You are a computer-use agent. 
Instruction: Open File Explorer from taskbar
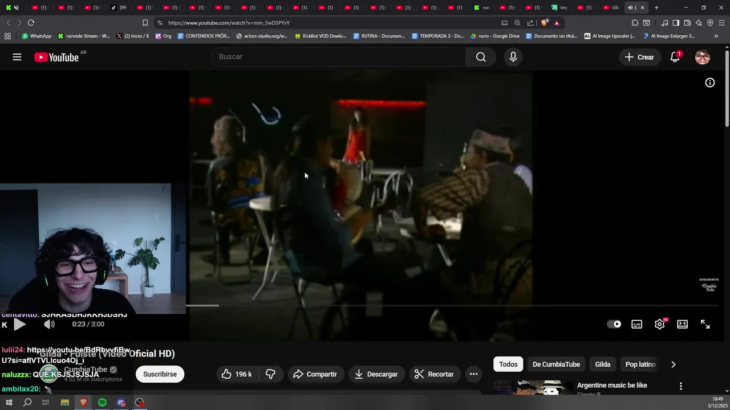click(65, 403)
